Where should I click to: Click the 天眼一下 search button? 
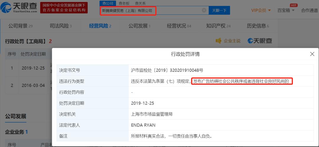219,10
